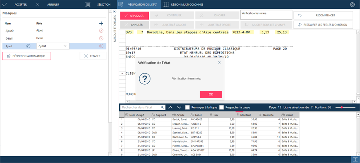
Task: Go to next search result arrow
Action: click(x=179, y=107)
